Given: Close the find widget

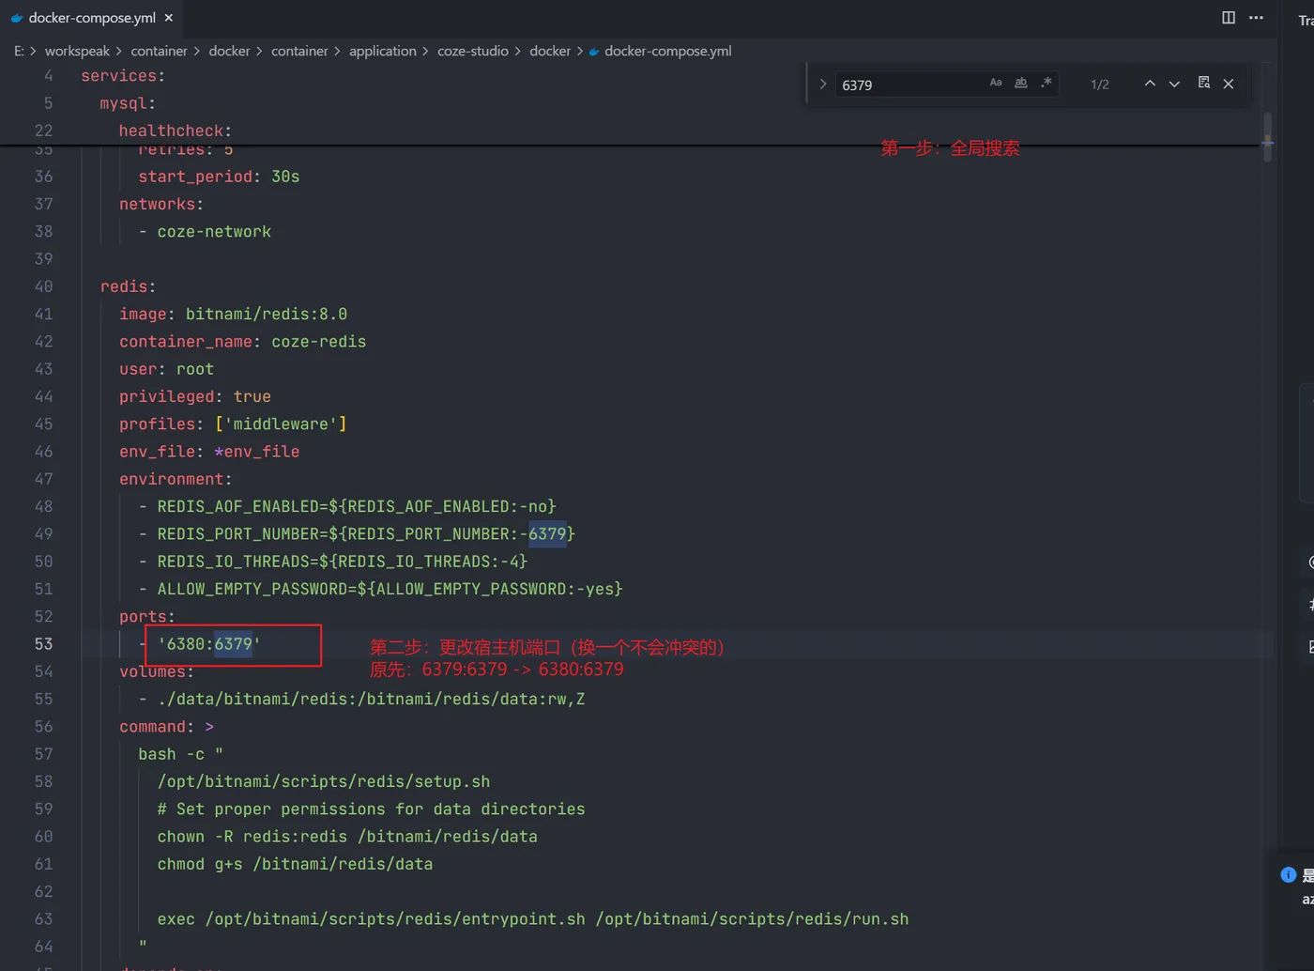Looking at the screenshot, I should [1229, 84].
